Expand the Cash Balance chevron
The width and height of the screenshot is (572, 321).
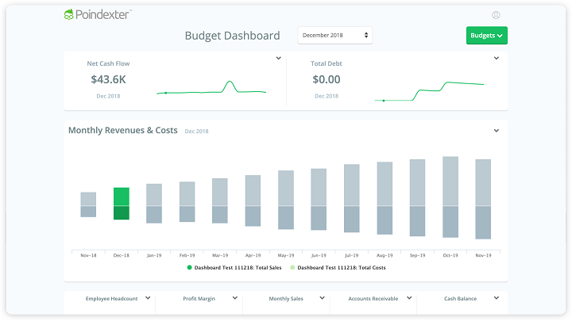point(496,298)
